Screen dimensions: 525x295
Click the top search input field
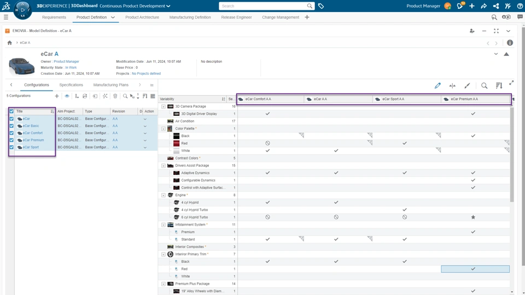click(263, 6)
